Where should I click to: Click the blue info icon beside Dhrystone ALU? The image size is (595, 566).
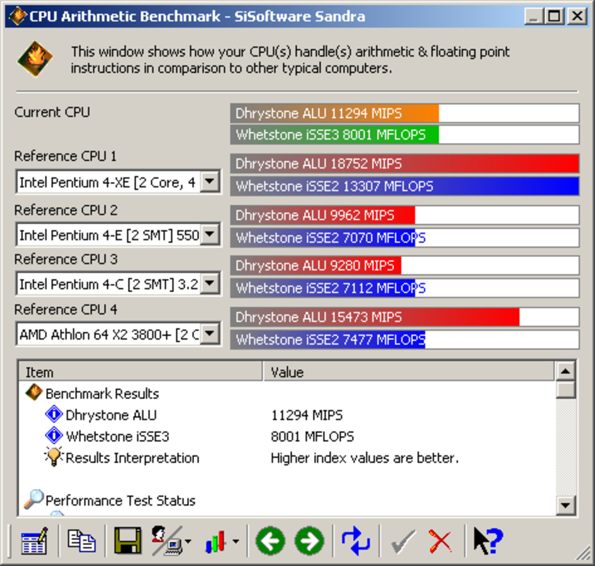click(x=54, y=414)
